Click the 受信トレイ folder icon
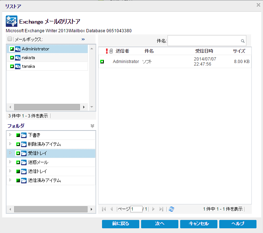The image size is (263, 233). (x=24, y=153)
